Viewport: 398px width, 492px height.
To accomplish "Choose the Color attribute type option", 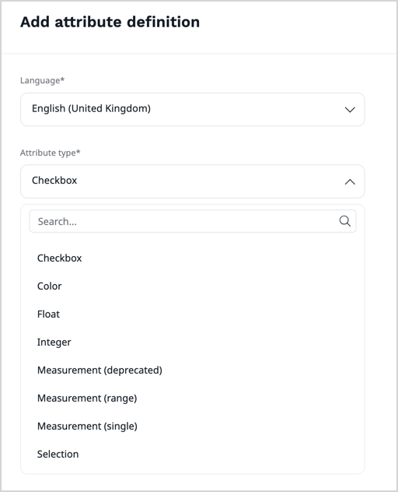I will pos(193,286).
